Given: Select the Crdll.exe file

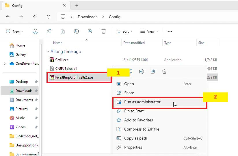Looking at the screenshot, I should tap(62, 60).
